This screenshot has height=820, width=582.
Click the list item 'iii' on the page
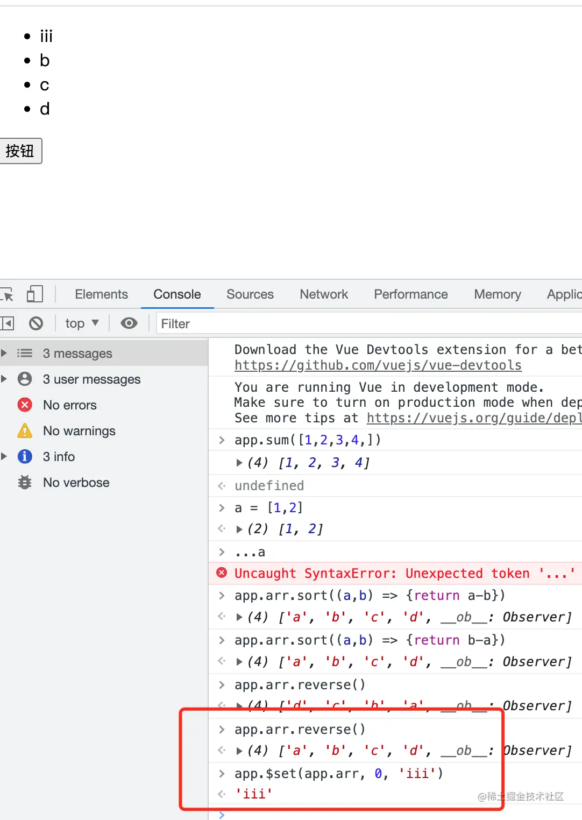46,36
